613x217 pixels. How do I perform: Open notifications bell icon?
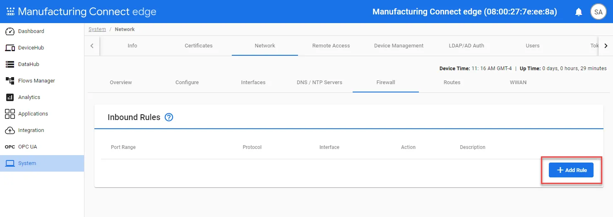coord(579,12)
